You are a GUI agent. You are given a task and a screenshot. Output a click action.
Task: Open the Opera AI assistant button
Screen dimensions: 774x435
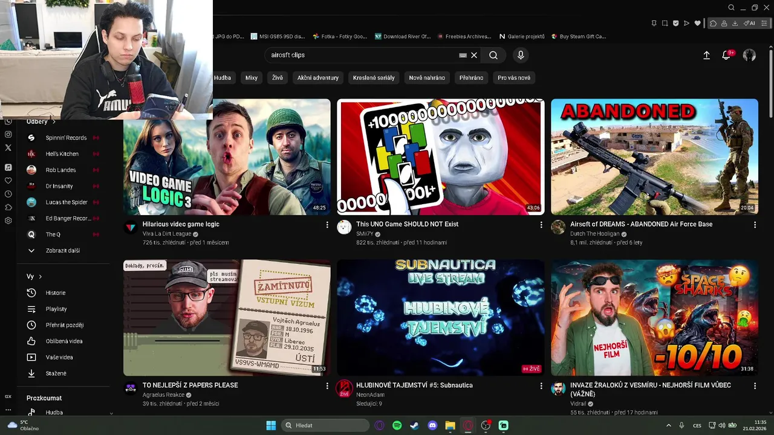click(x=750, y=23)
